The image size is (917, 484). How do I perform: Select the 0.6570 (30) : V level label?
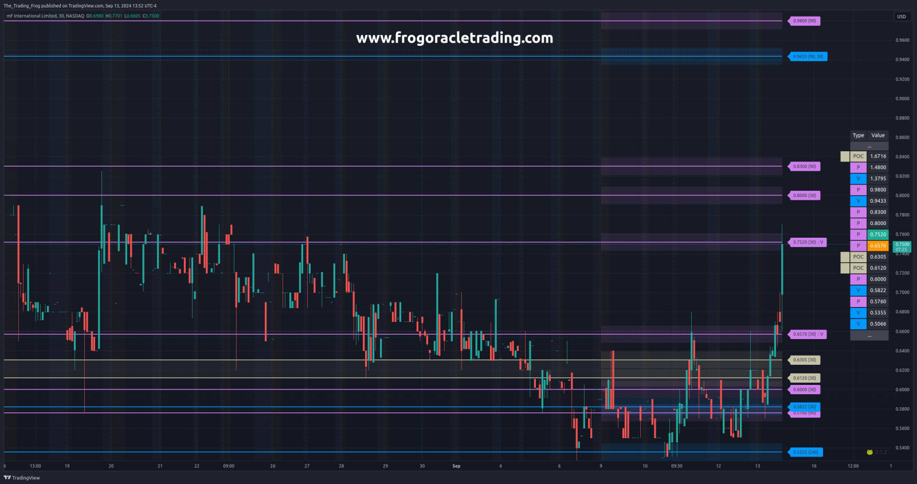click(808, 335)
